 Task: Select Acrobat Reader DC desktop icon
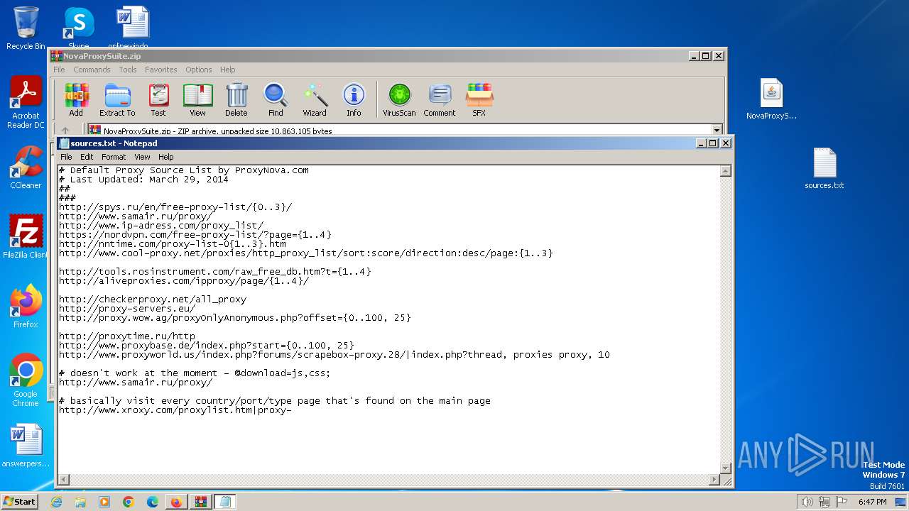coord(26,102)
